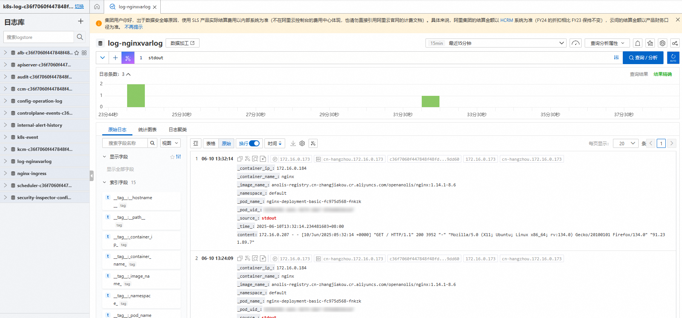Open the 查询分析属性 dropdown
Image resolution: width=682 pixels, height=318 pixels.
[x=607, y=43]
